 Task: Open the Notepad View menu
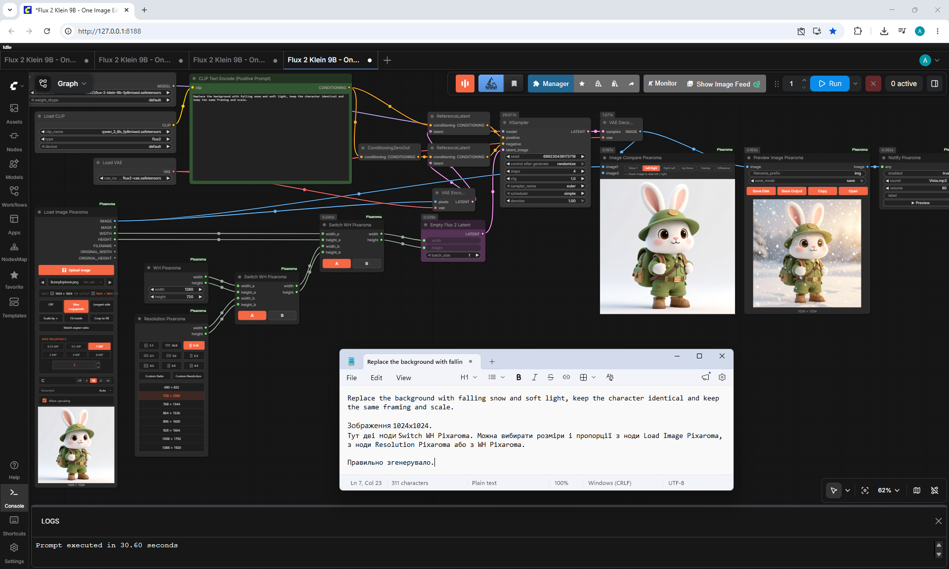tap(403, 378)
